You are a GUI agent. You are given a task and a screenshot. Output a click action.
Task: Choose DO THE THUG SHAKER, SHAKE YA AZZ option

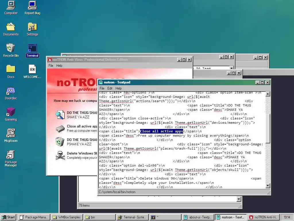(76, 115)
